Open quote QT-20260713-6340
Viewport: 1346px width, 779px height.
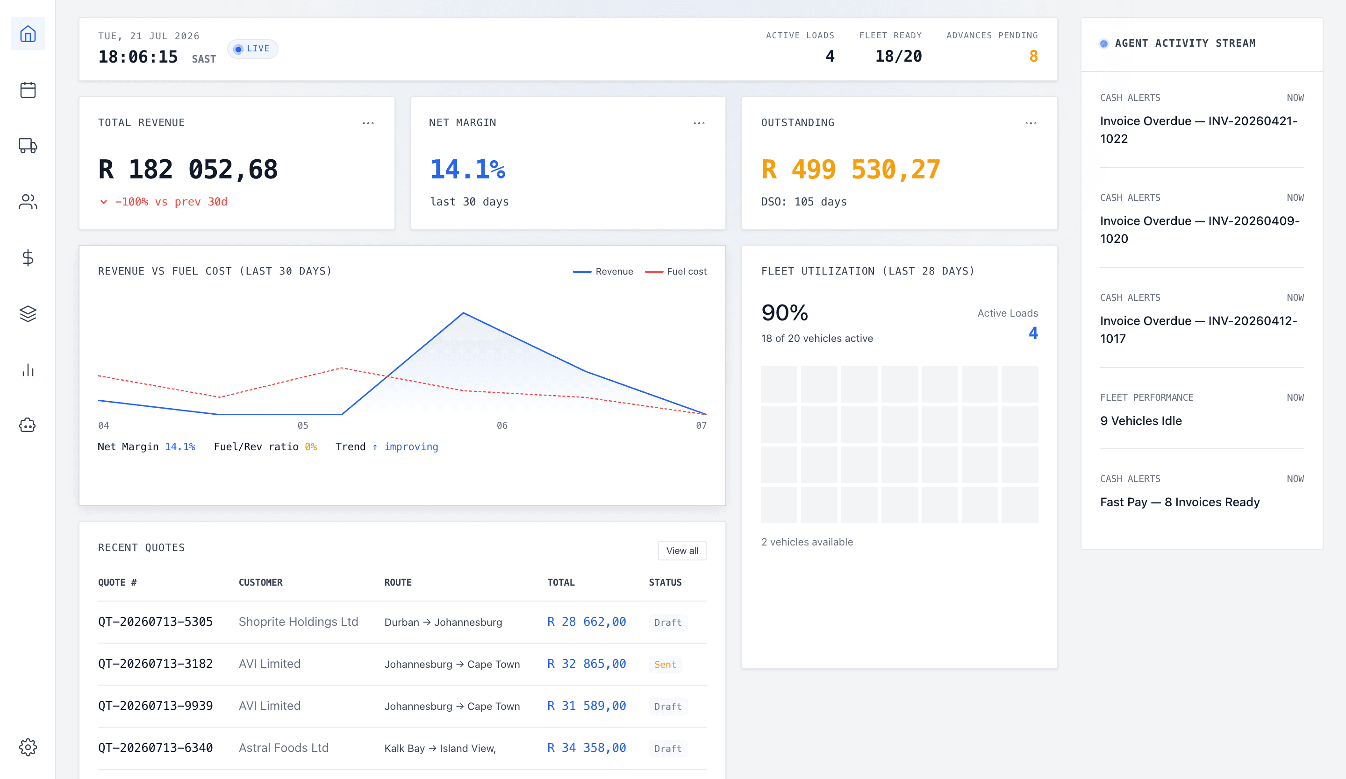coord(156,748)
